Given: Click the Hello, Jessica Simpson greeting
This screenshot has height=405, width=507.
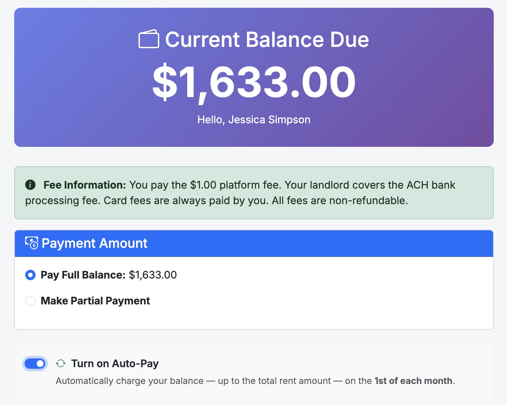Looking at the screenshot, I should click(253, 119).
